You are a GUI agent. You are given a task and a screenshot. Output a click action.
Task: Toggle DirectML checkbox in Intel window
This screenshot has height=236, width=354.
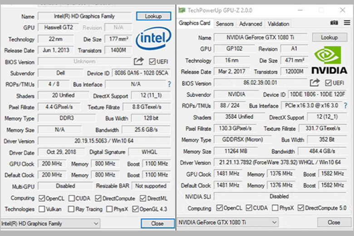tap(143, 198)
